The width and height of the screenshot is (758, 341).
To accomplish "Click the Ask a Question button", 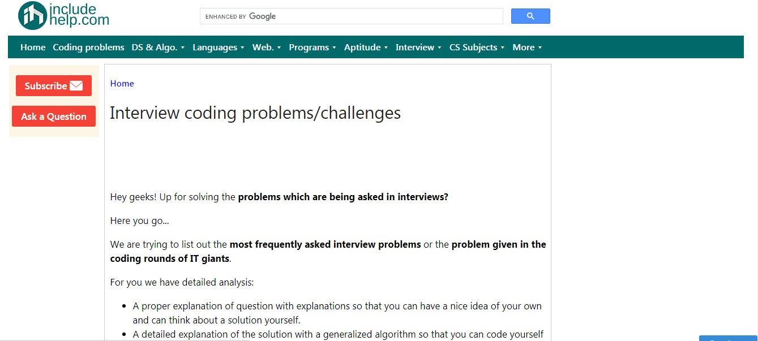I will coord(54,116).
